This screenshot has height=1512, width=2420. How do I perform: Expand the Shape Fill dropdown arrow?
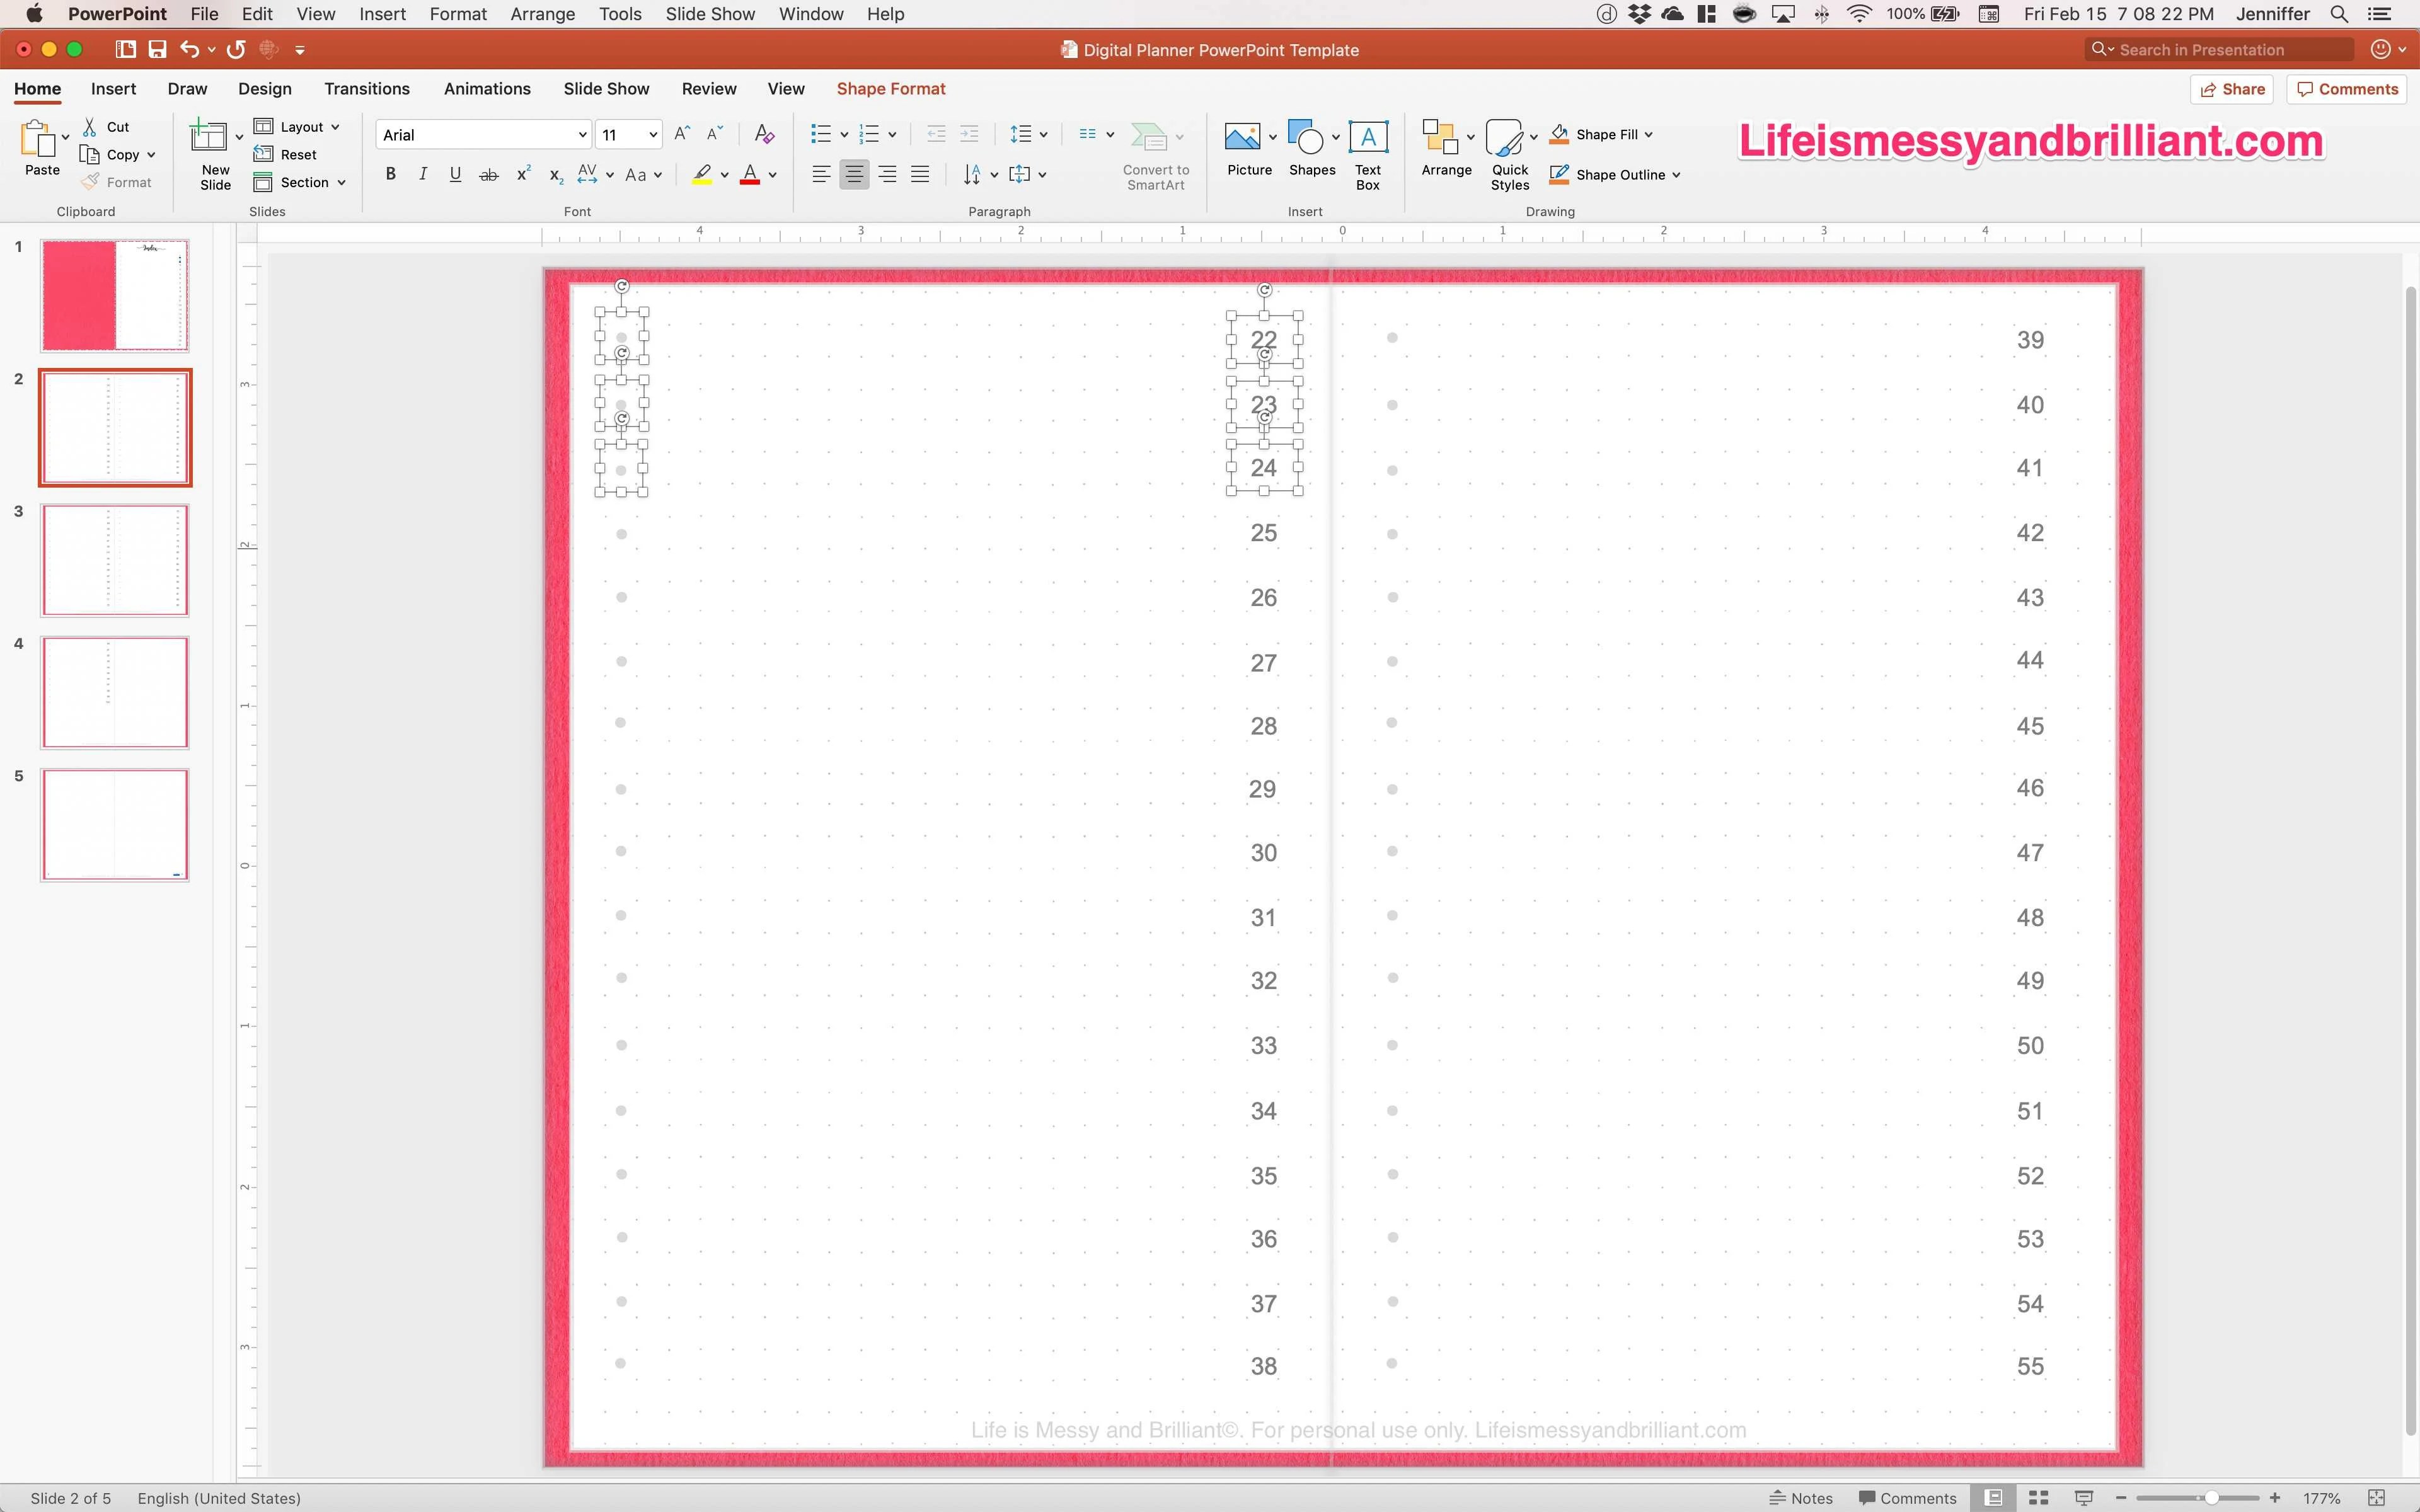pyautogui.click(x=1648, y=134)
